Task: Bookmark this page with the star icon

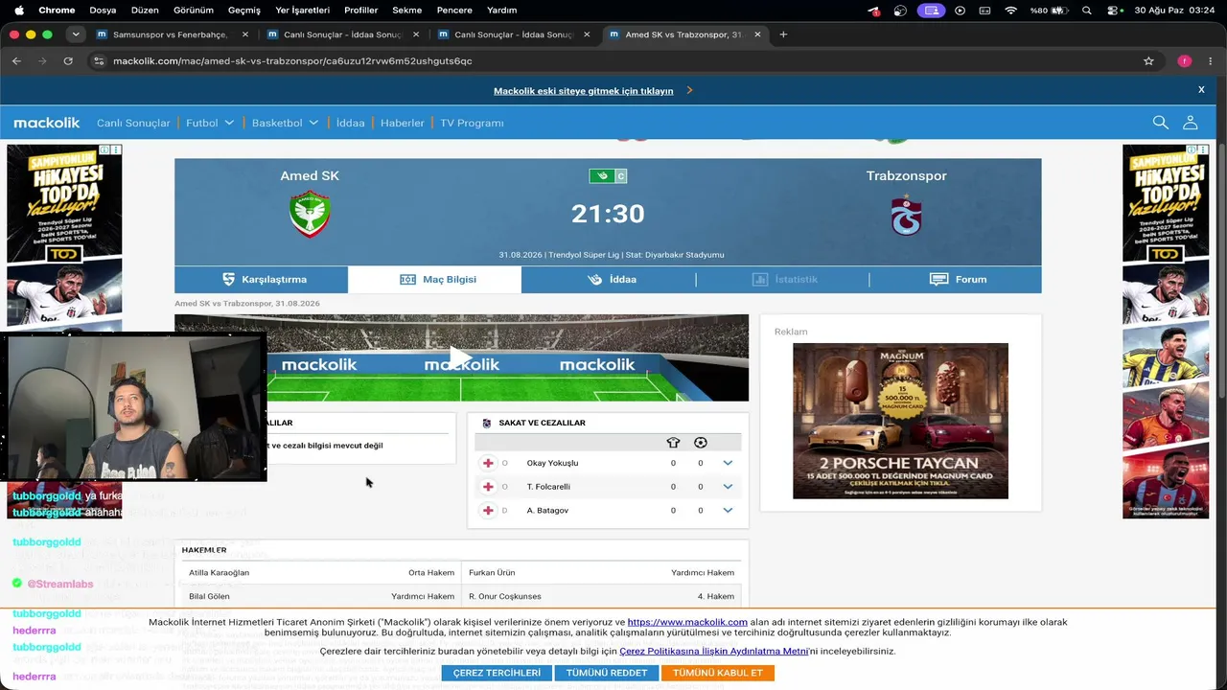Action: [x=1148, y=60]
